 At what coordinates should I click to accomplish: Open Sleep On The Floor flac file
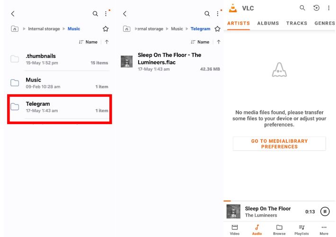point(169,62)
